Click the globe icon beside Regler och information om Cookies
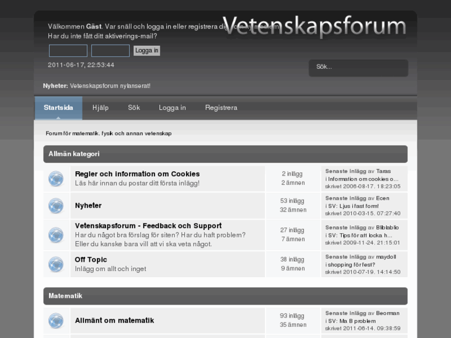 coord(56,179)
